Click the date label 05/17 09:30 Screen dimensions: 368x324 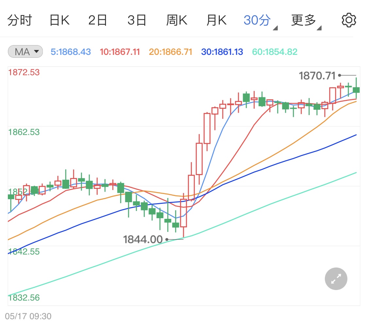(28, 316)
